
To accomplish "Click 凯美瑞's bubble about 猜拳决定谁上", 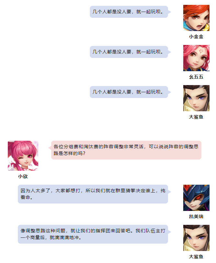I will click(93, 194).
